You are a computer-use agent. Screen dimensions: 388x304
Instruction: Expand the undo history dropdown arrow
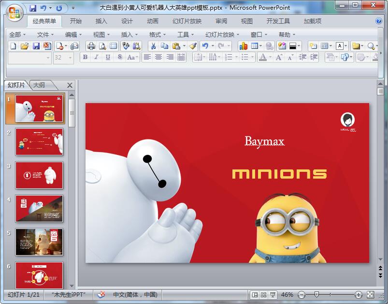point(213,46)
